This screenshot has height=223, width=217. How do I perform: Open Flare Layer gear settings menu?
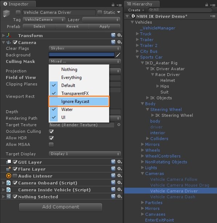[x=119, y=169]
